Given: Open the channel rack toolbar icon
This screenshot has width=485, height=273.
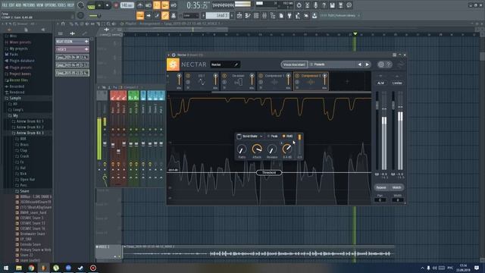Looking at the screenshot, I should pyautogui.click(x=256, y=15).
